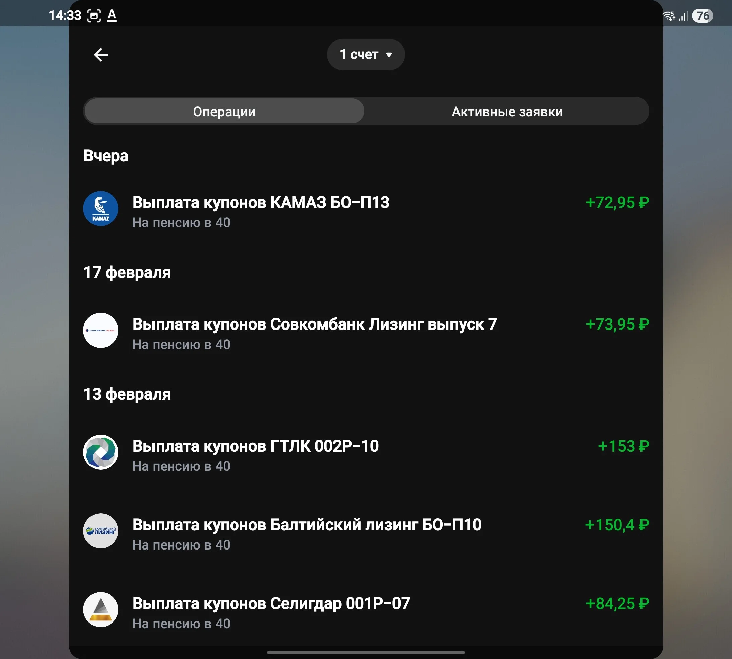Tap the Балтийский лизинг logo icon
This screenshot has height=659, width=732.
[x=101, y=531]
